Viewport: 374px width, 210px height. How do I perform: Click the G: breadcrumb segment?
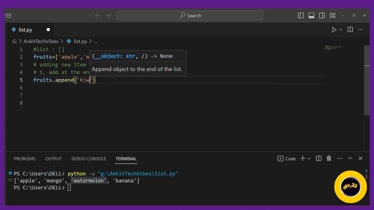coord(14,41)
